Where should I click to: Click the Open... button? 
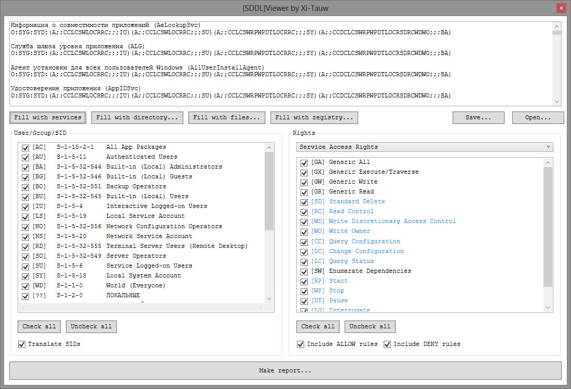(x=538, y=118)
